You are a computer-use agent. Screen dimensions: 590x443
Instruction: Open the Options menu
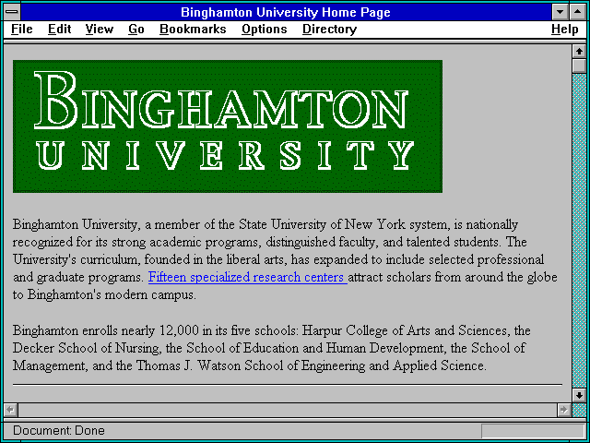(x=265, y=30)
